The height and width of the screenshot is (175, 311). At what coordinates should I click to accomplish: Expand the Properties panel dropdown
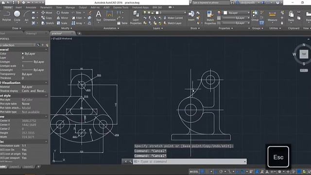point(225,28)
